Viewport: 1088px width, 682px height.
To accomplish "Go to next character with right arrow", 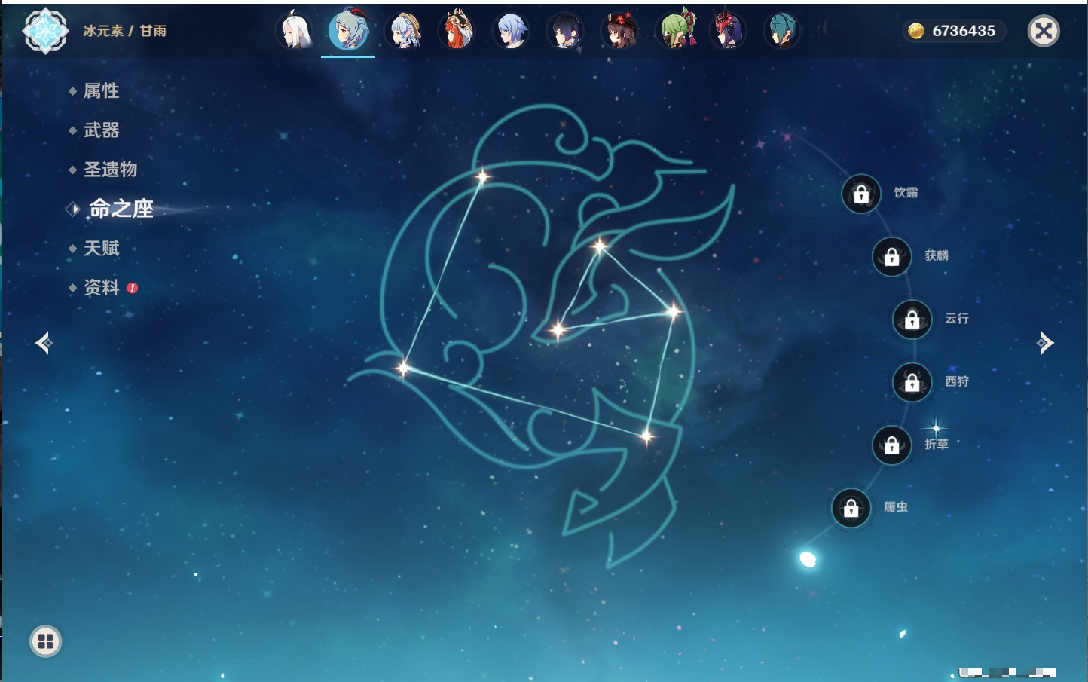I will tap(1045, 343).
